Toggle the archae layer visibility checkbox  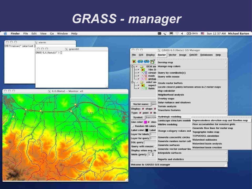coord(138,79)
